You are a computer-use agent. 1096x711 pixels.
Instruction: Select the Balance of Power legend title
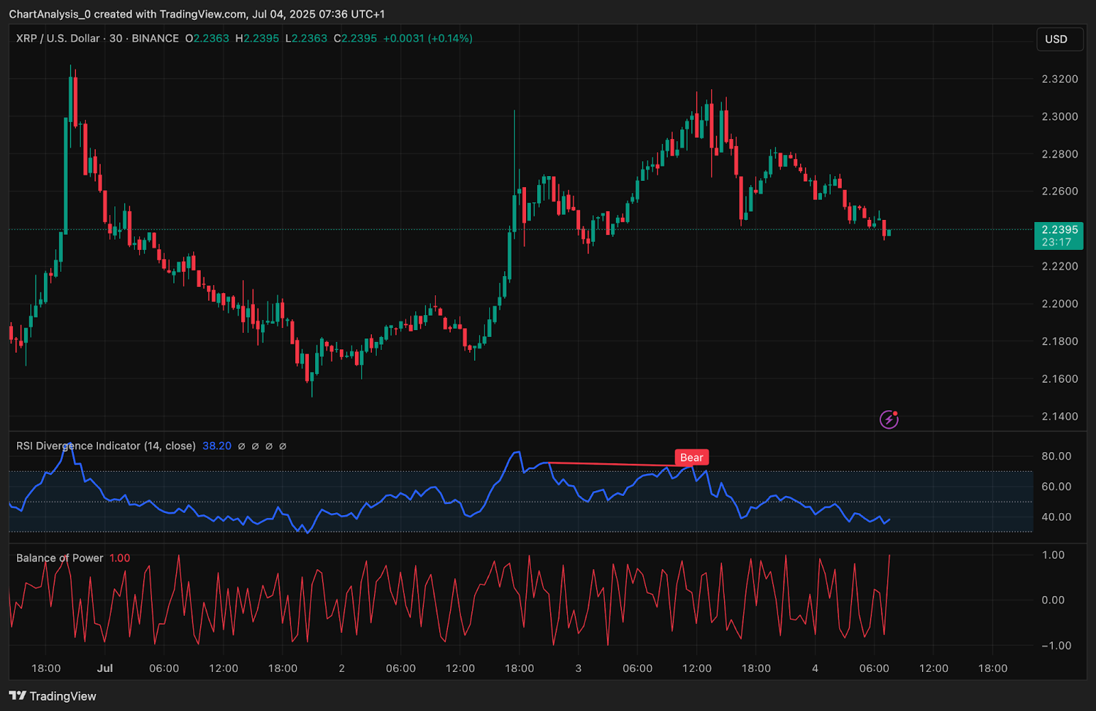click(60, 558)
